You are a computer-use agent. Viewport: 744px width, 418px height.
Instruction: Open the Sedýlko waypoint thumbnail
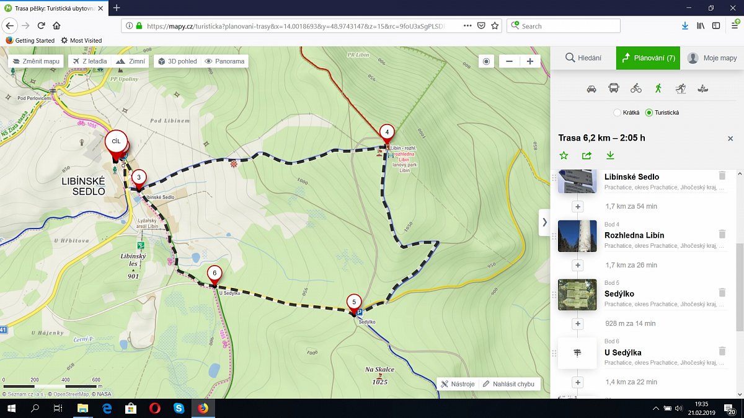[x=577, y=294]
